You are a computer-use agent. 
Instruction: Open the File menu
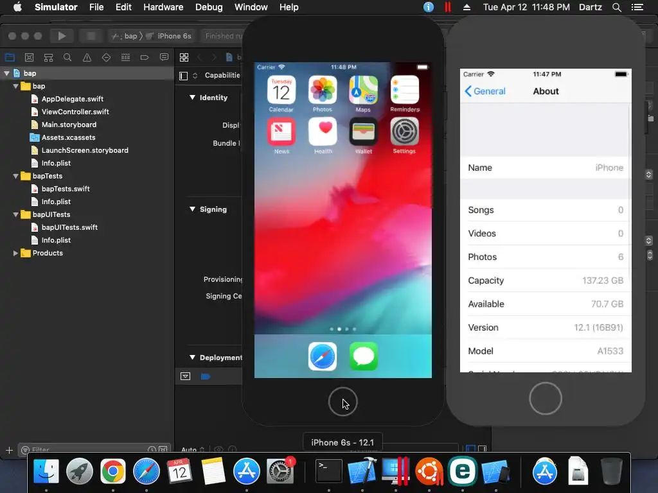click(96, 7)
